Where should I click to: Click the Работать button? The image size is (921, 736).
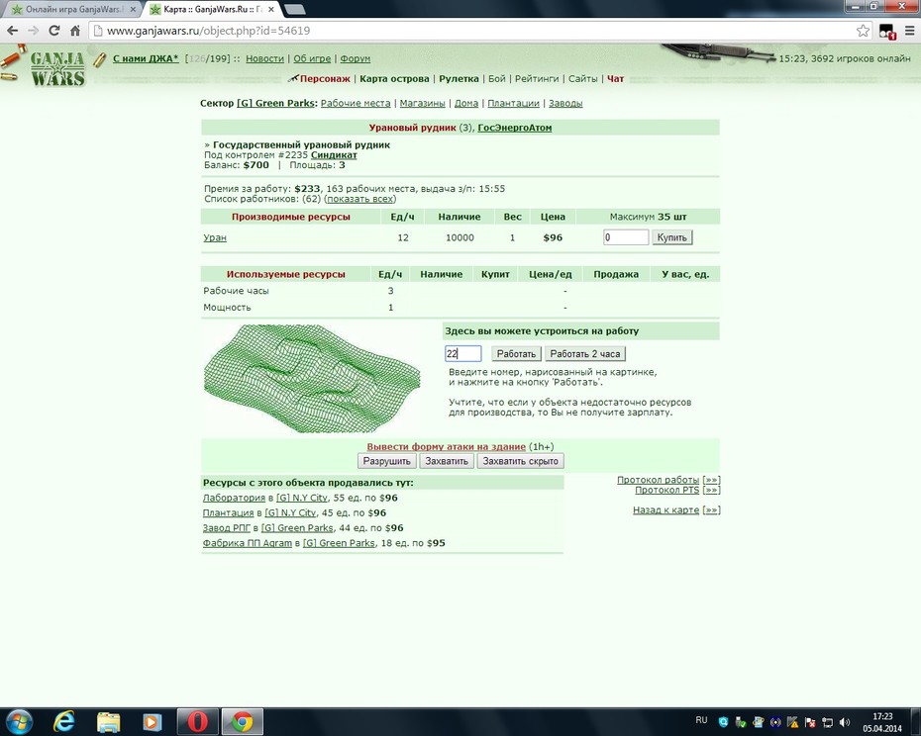coord(516,354)
